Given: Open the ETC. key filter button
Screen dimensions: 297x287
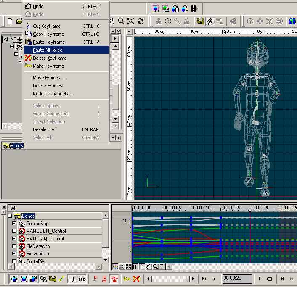Looking at the screenshot, I should pyautogui.click(x=82, y=279).
